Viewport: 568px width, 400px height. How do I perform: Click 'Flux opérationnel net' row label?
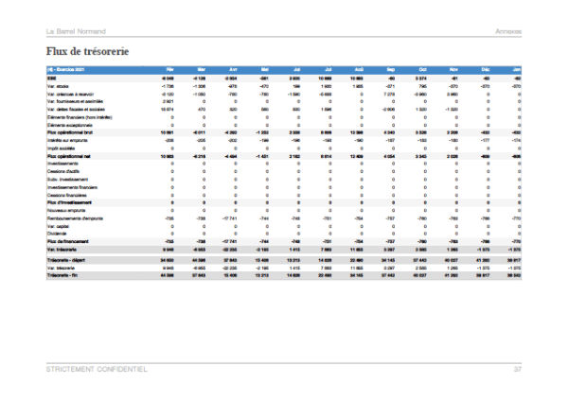tap(69, 156)
